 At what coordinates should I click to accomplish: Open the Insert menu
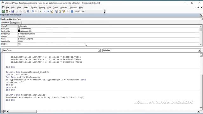[26, 8]
